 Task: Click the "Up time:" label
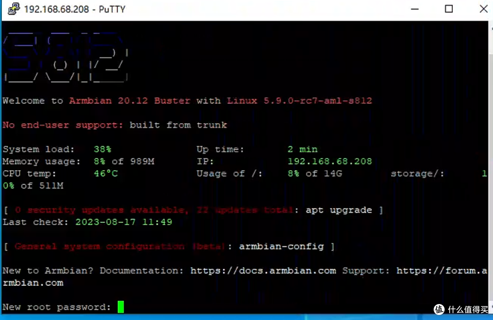click(x=220, y=149)
